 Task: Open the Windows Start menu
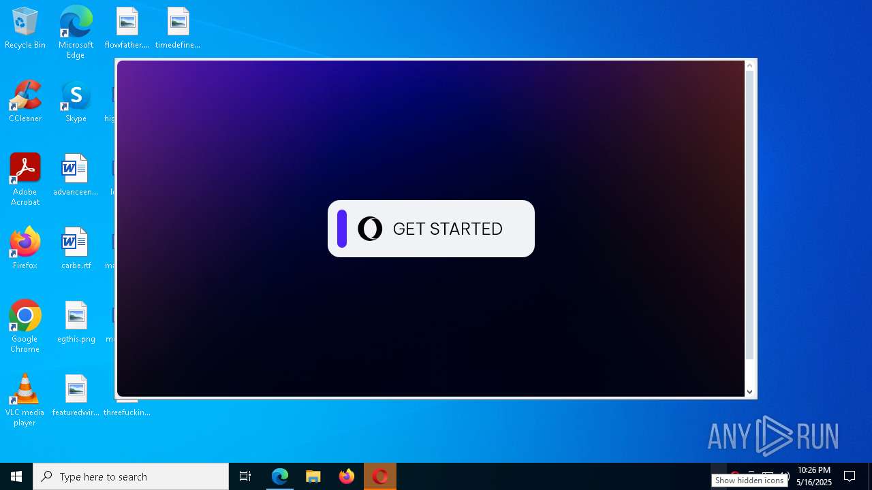pyautogui.click(x=16, y=476)
